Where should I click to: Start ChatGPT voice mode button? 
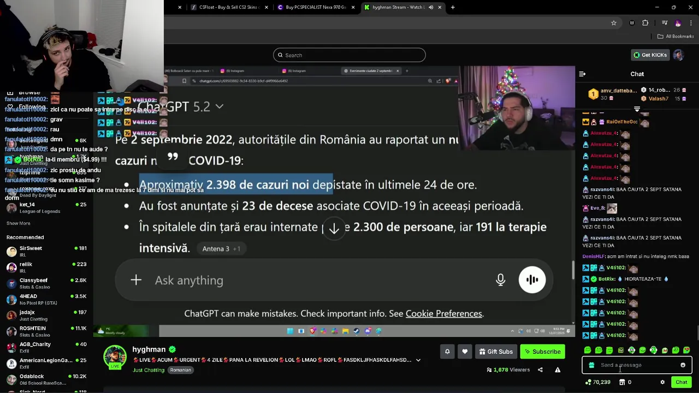(532, 280)
